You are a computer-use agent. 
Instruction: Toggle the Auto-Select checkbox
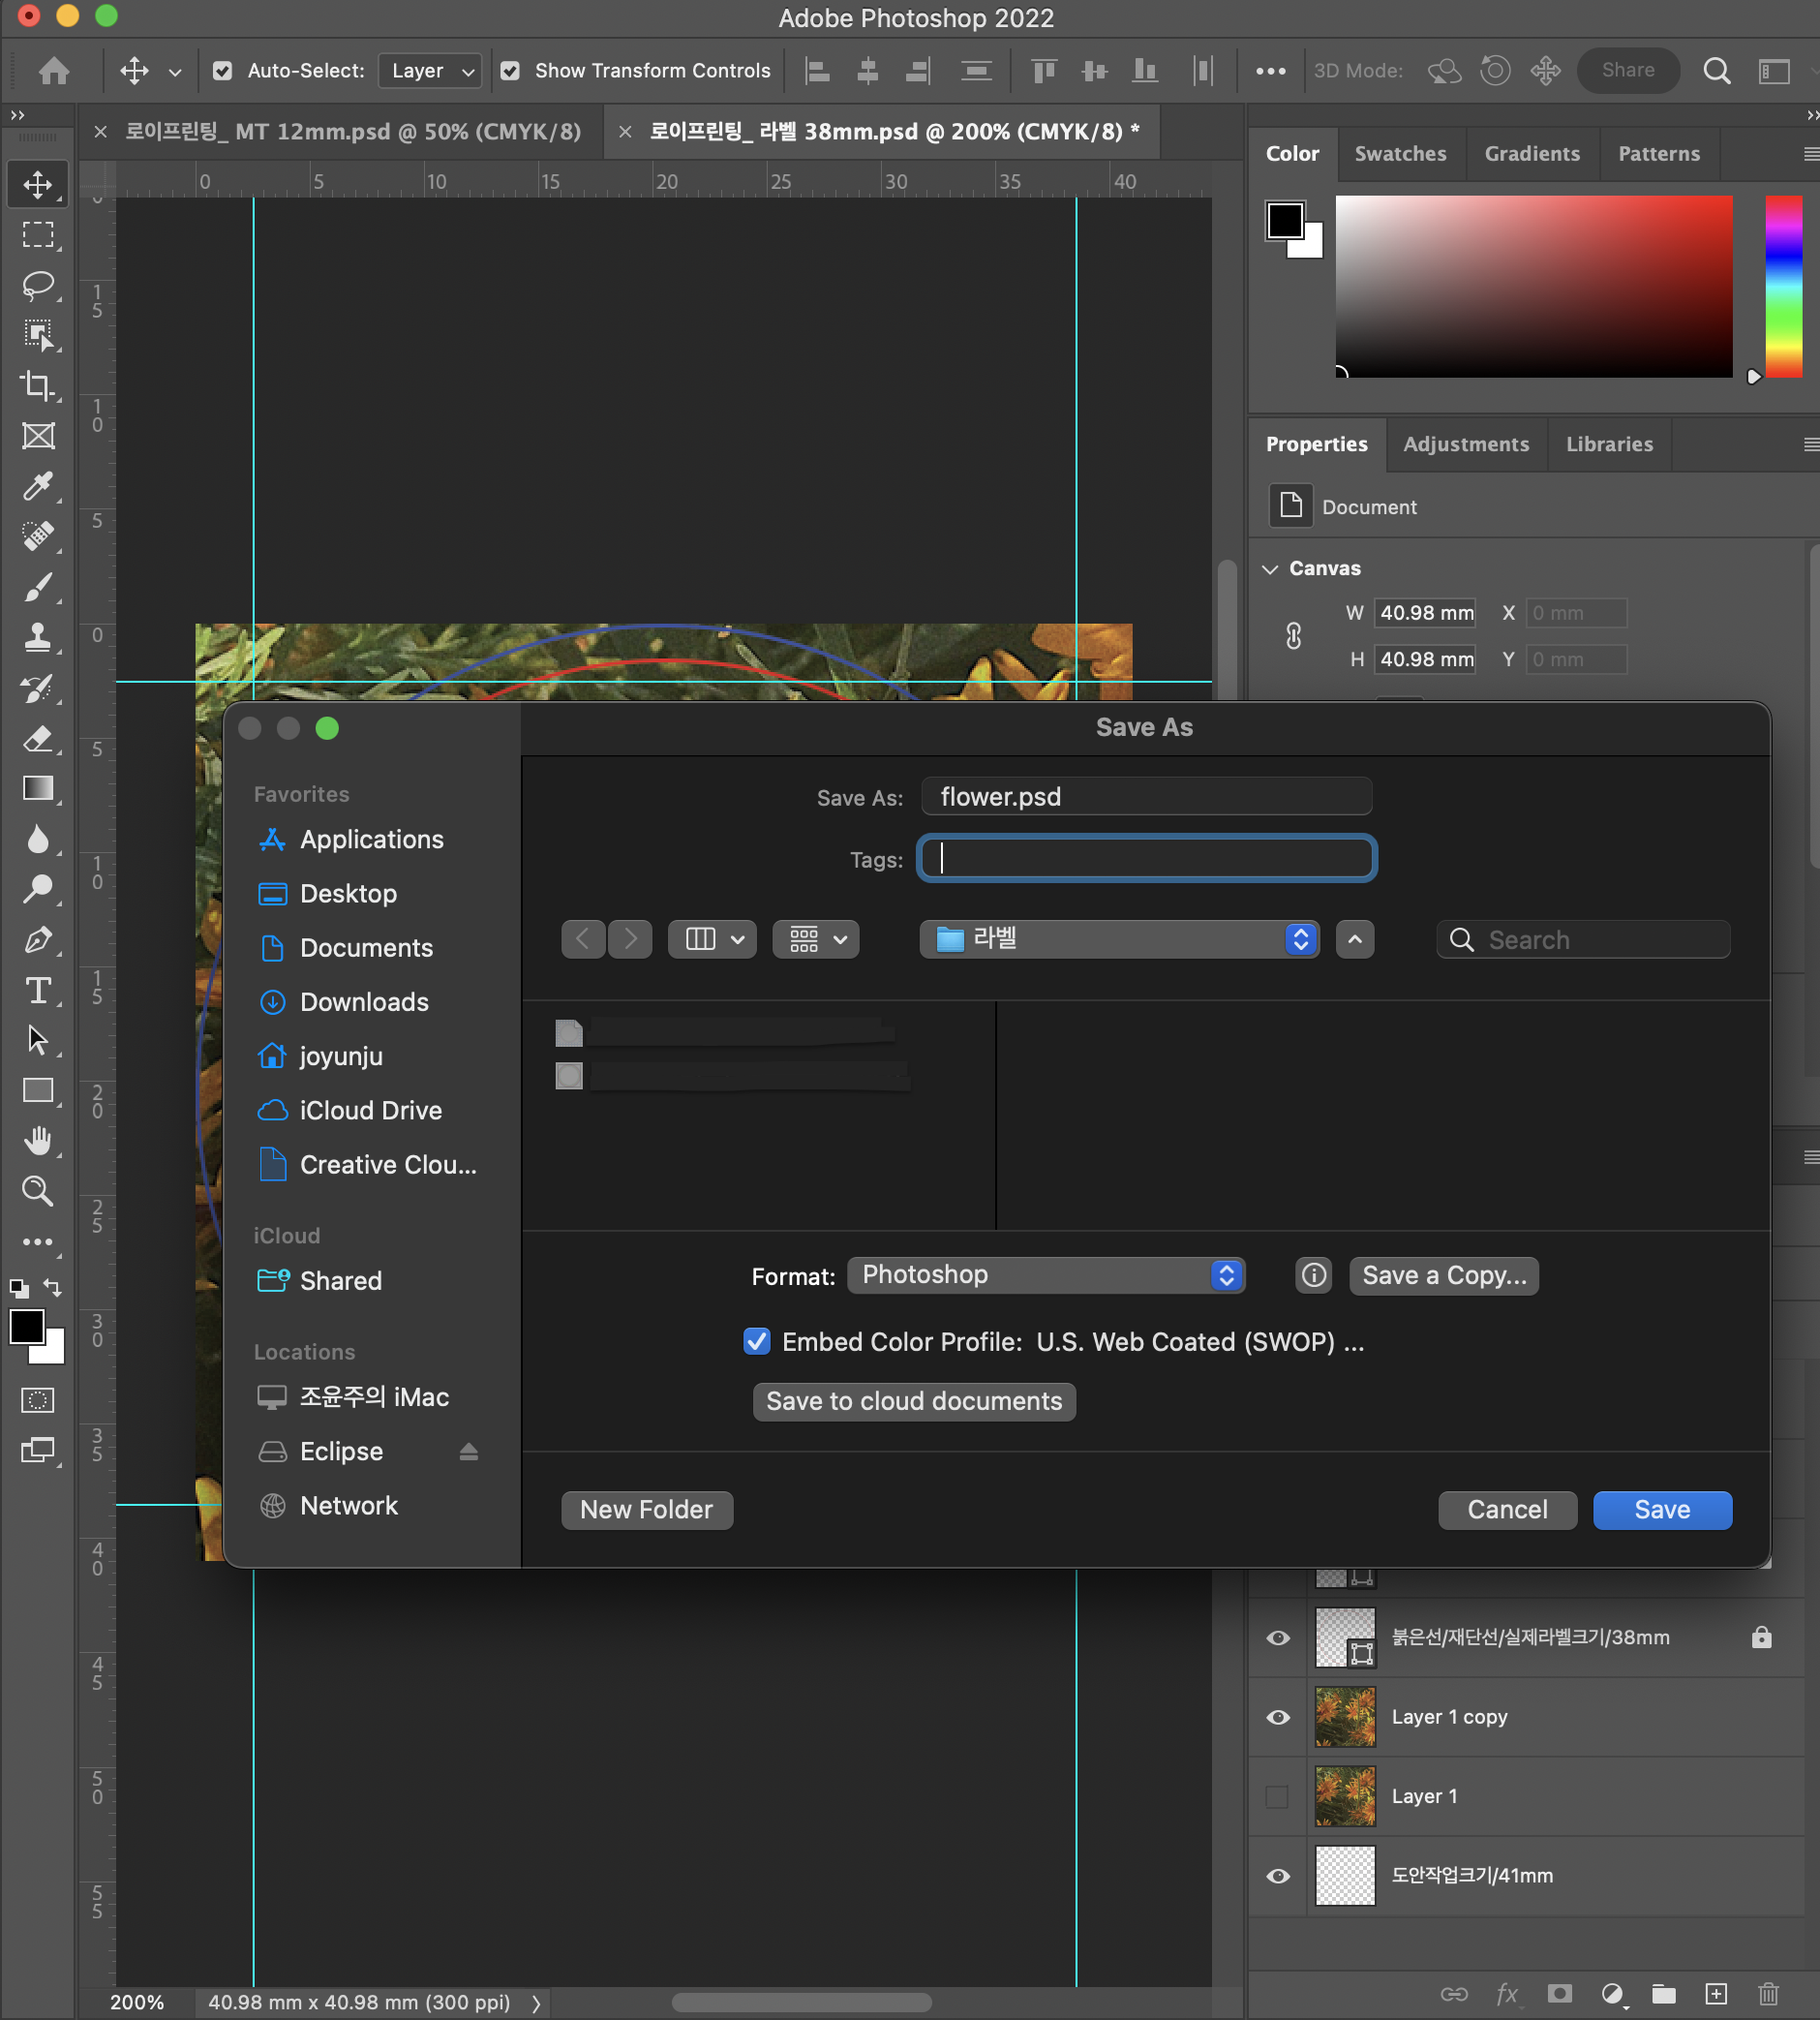tap(222, 70)
